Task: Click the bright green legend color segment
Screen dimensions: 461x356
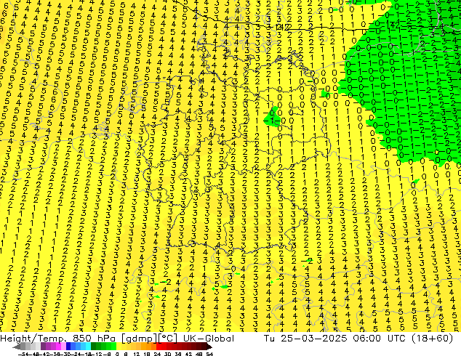Action: click(113, 347)
